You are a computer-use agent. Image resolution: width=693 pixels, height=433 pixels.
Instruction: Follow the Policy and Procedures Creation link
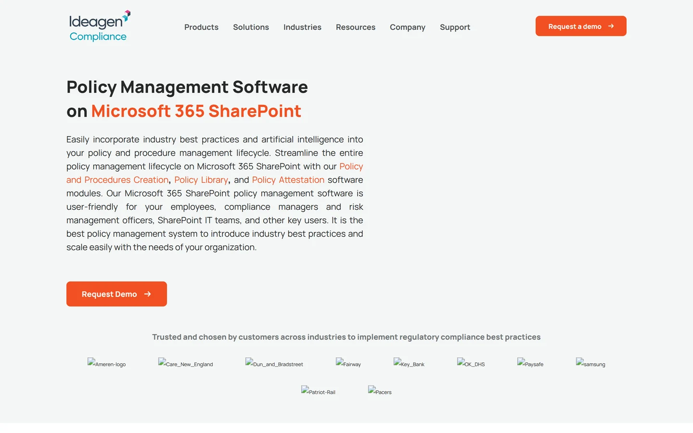(117, 180)
